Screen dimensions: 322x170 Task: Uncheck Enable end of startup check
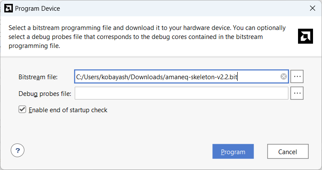(22, 110)
